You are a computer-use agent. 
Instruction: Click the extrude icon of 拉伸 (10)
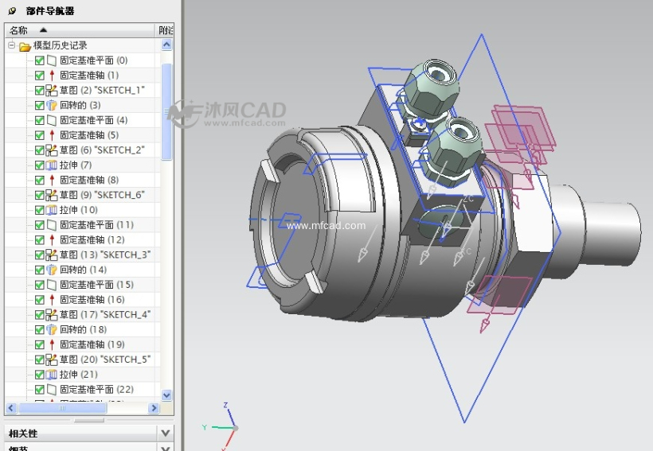[x=51, y=210]
